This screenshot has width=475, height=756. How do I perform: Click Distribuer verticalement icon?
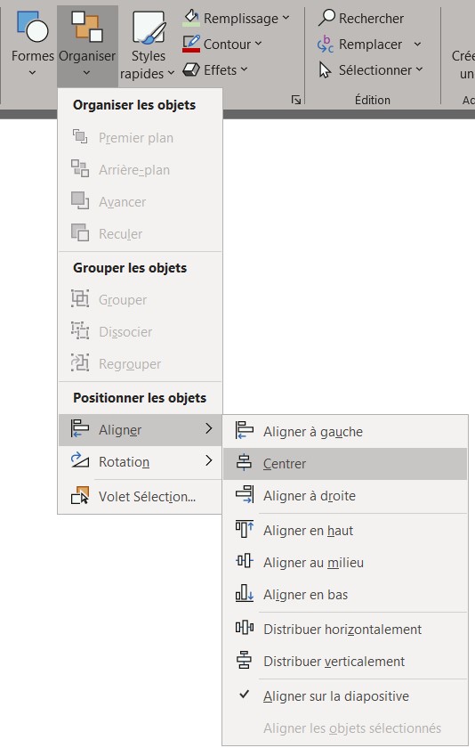point(245,660)
